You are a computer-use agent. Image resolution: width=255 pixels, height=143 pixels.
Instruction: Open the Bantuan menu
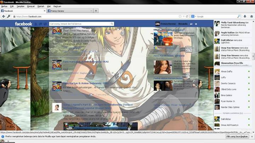[x=57, y=6]
